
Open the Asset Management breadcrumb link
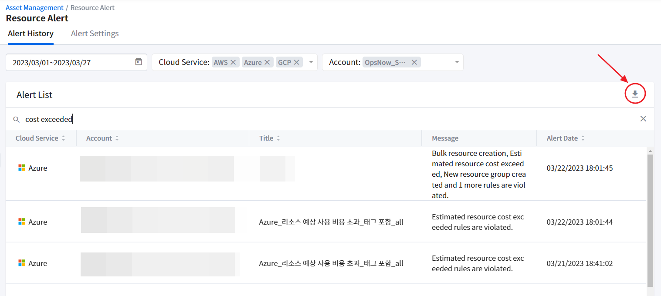[34, 8]
